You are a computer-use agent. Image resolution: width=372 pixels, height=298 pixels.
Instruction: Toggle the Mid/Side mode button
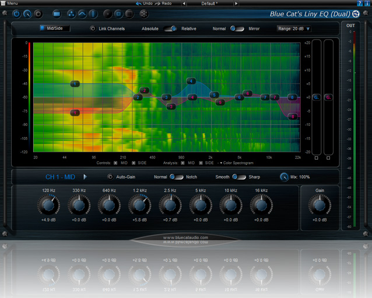click(x=55, y=28)
